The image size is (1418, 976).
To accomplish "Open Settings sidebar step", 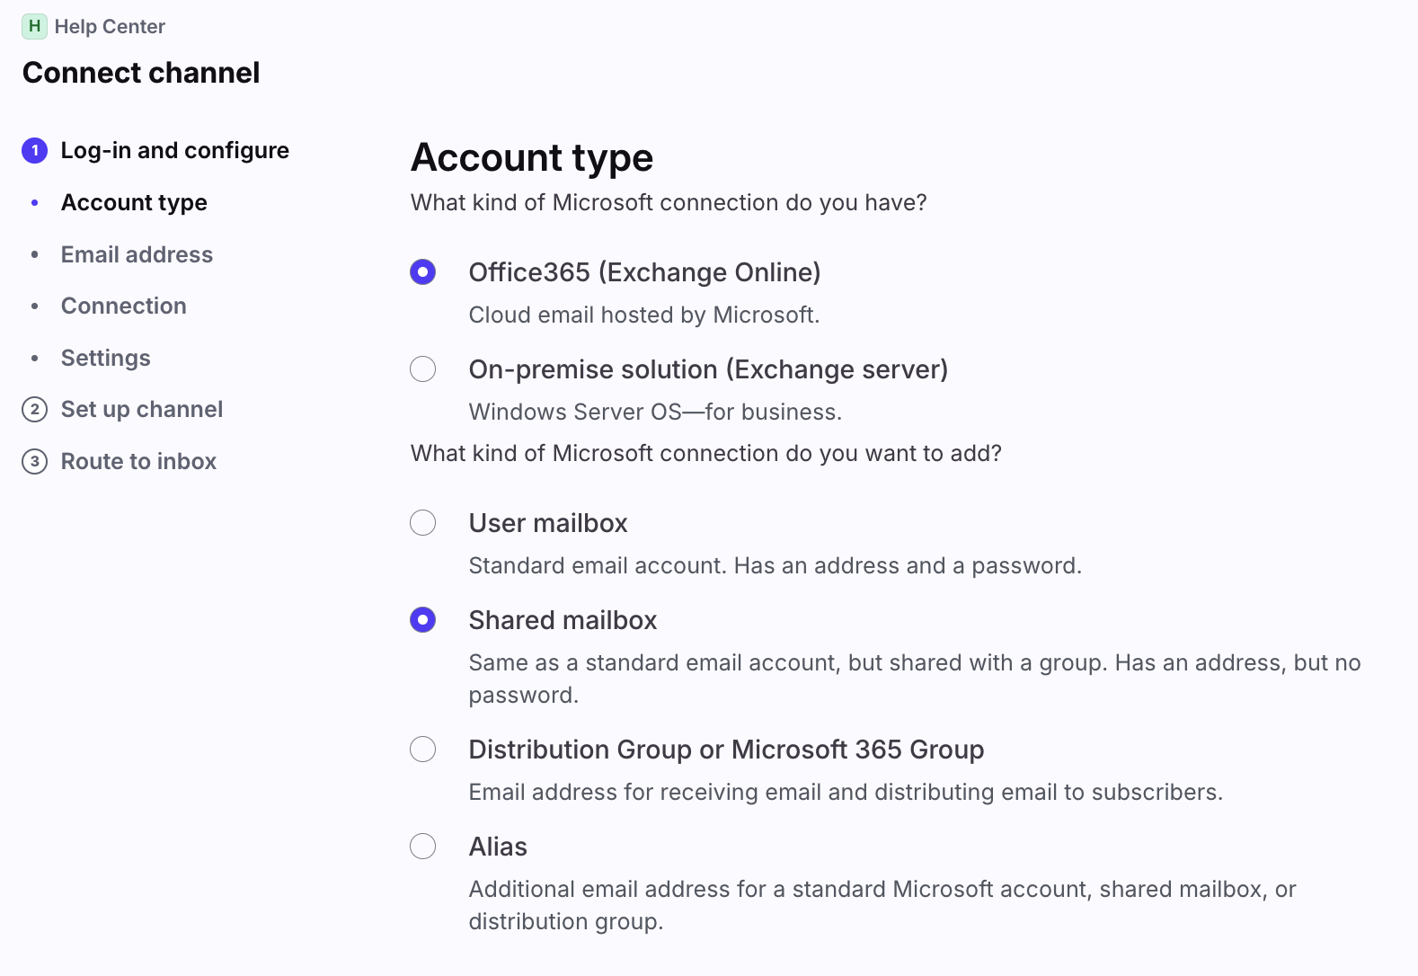I will coord(105,358).
